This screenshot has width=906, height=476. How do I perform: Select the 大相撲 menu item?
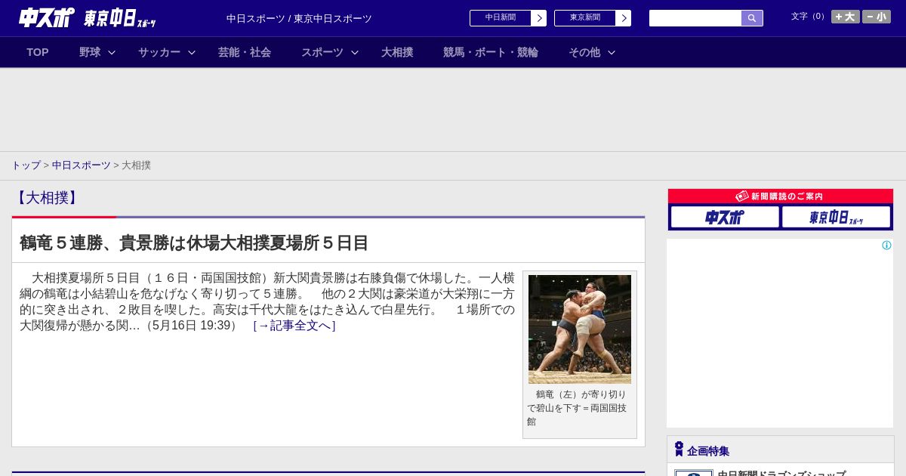pyautogui.click(x=397, y=52)
